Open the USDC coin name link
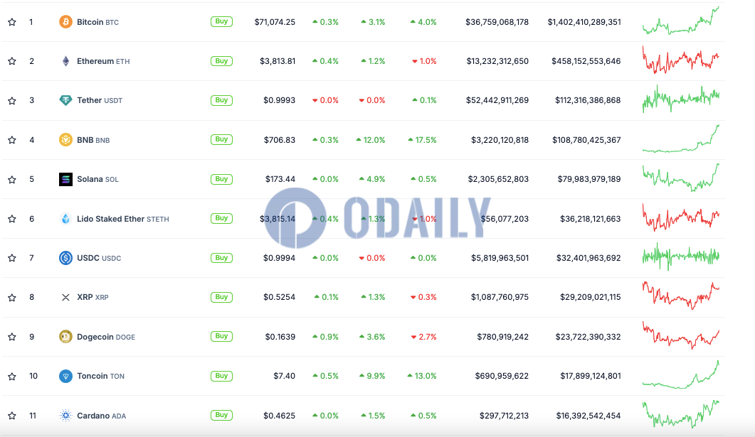 tap(99, 258)
